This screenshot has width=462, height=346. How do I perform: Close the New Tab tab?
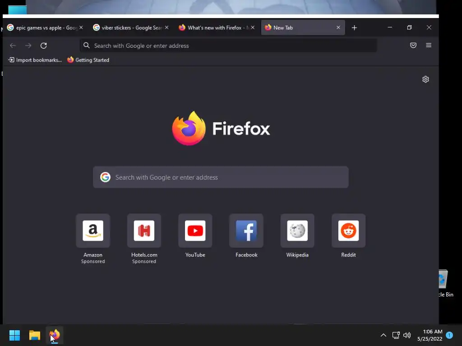coord(338,27)
